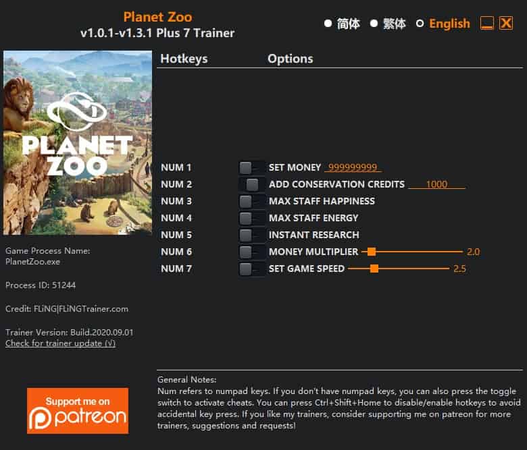527x450 pixels.
Task: Click the MAX STAFF ENERGY label
Action: (313, 218)
